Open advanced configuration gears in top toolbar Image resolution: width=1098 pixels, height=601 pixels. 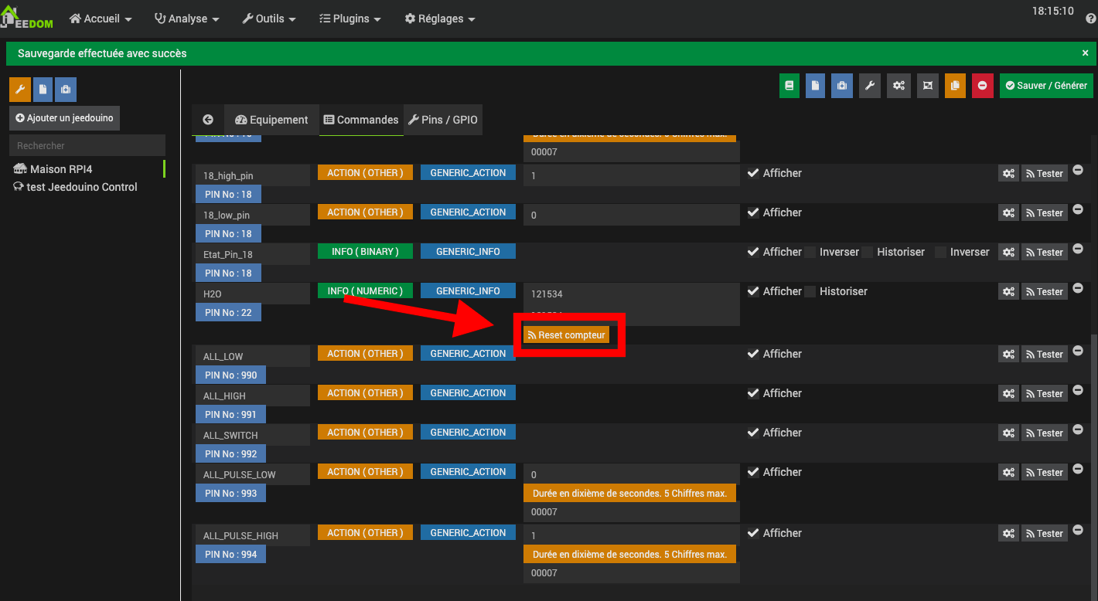click(x=899, y=86)
